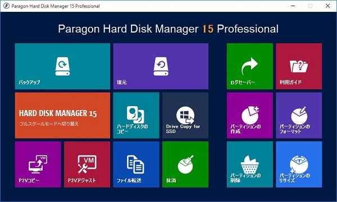Click the Paragon app icon in title bar
This screenshot has width=337, height=202.
(6, 6)
